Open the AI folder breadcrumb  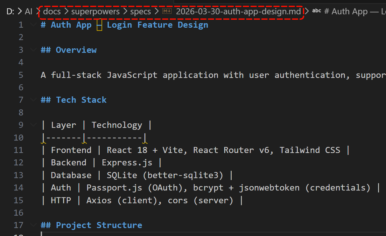coord(29,12)
